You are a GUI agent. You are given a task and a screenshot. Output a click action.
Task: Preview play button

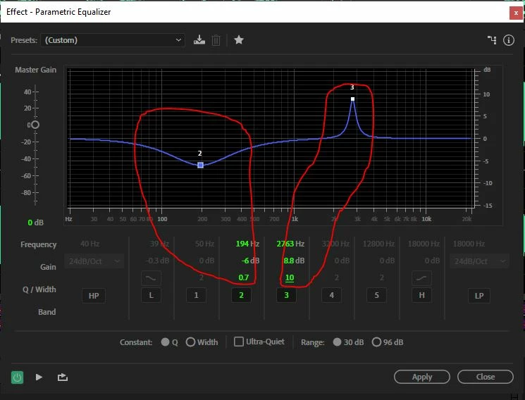[x=39, y=377]
